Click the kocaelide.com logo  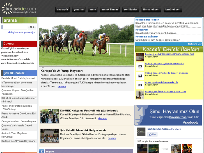point(19,9)
